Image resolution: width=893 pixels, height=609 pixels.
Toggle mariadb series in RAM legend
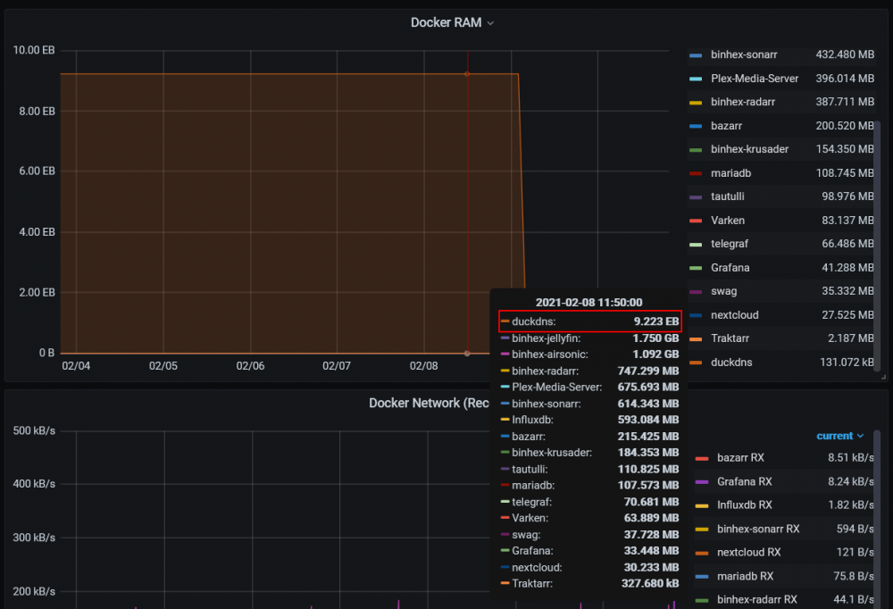click(x=730, y=173)
